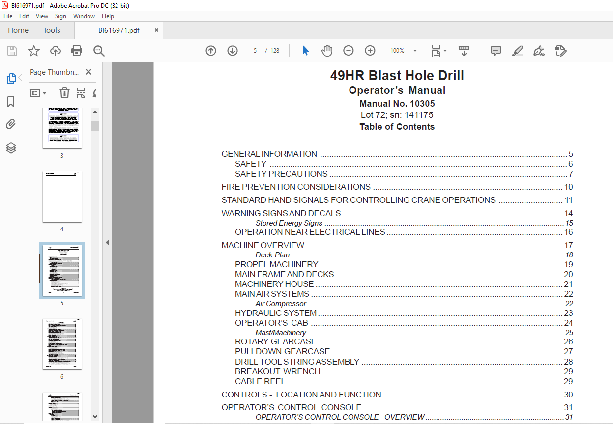The image size is (613, 424).
Task: Zoom out with the minus icon
Action: coord(349,51)
